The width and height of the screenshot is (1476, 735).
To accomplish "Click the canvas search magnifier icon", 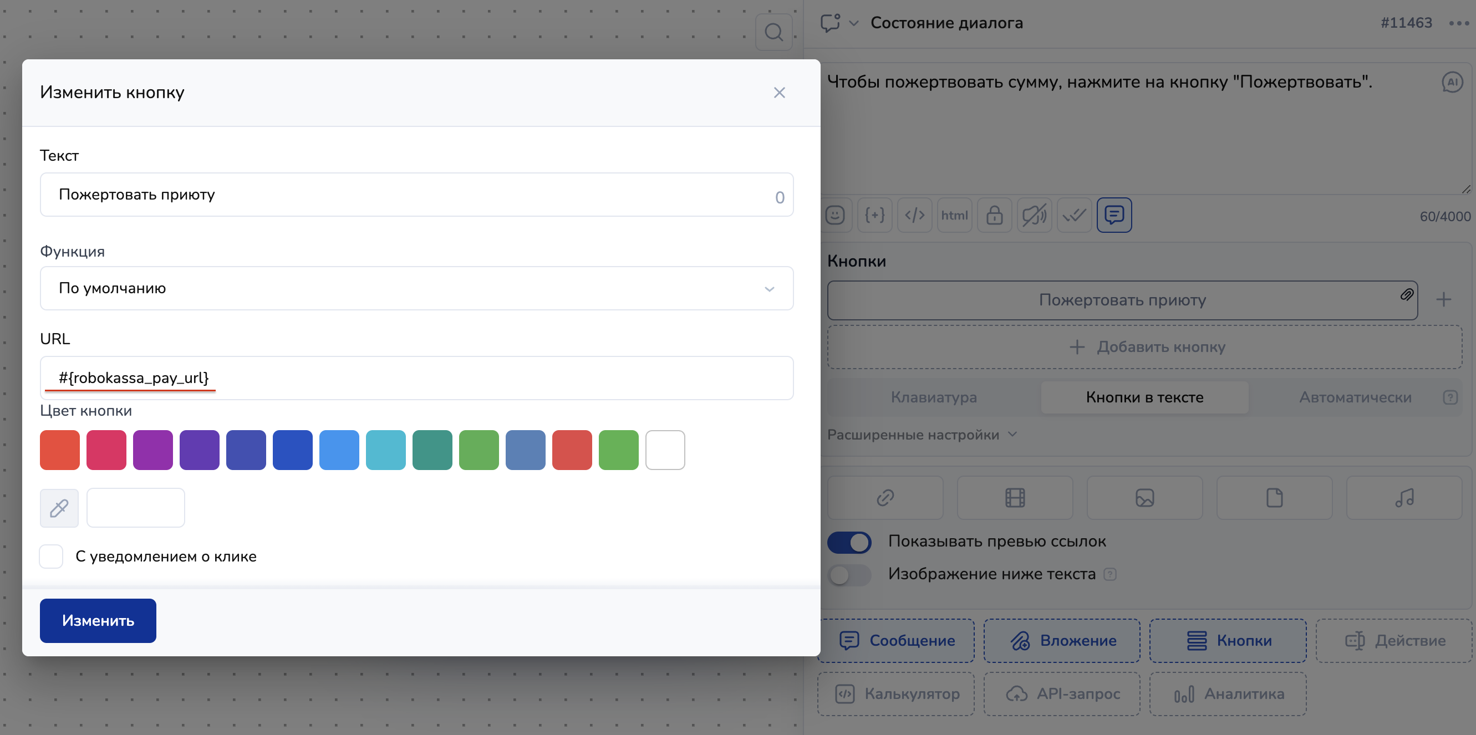I will [x=773, y=32].
